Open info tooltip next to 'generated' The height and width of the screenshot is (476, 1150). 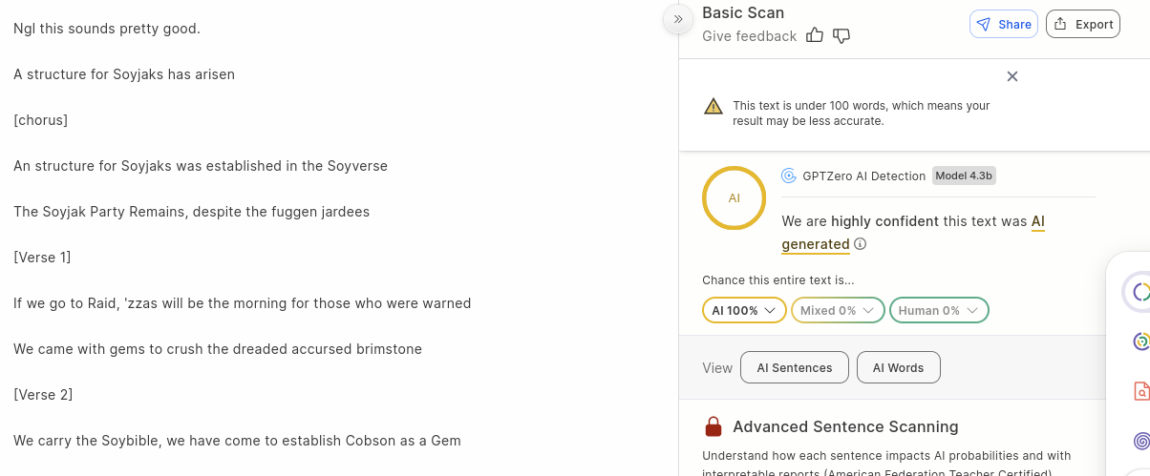tap(861, 244)
